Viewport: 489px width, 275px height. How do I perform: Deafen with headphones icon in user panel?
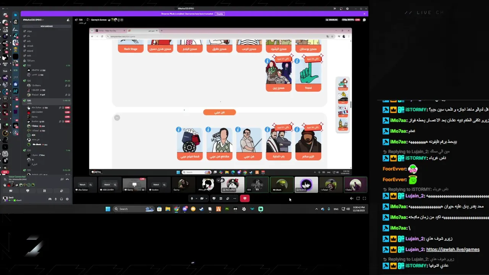tap(62, 199)
